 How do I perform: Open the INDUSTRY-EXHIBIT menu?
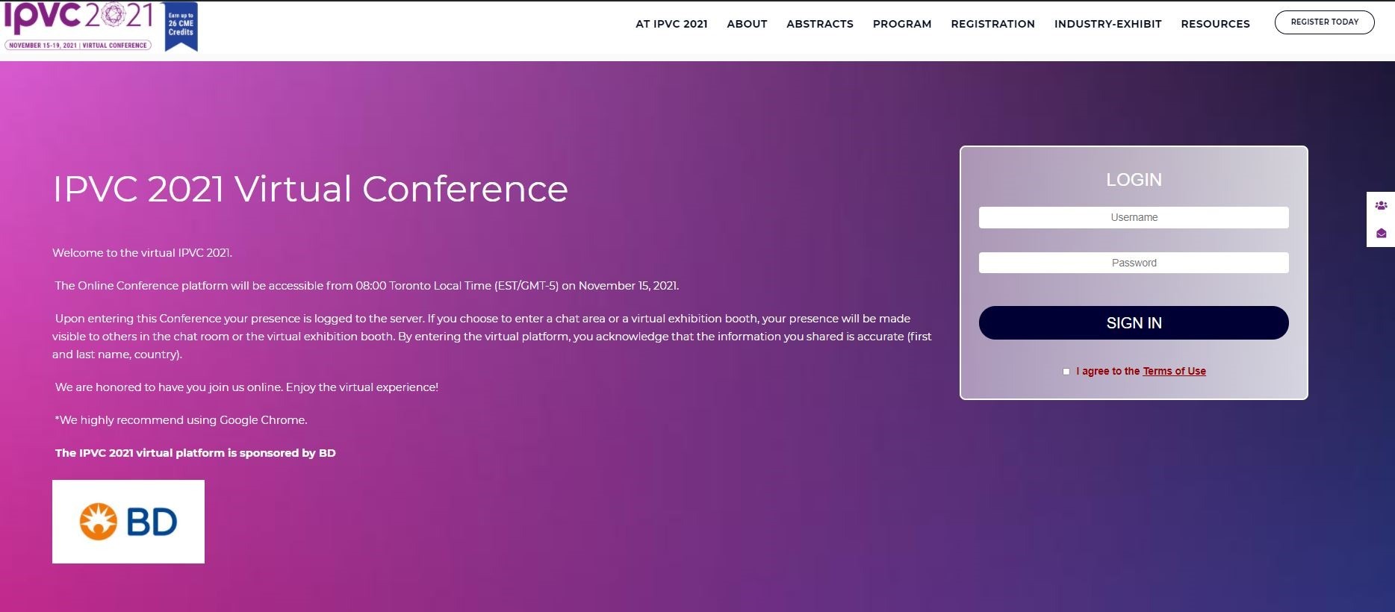[1107, 24]
